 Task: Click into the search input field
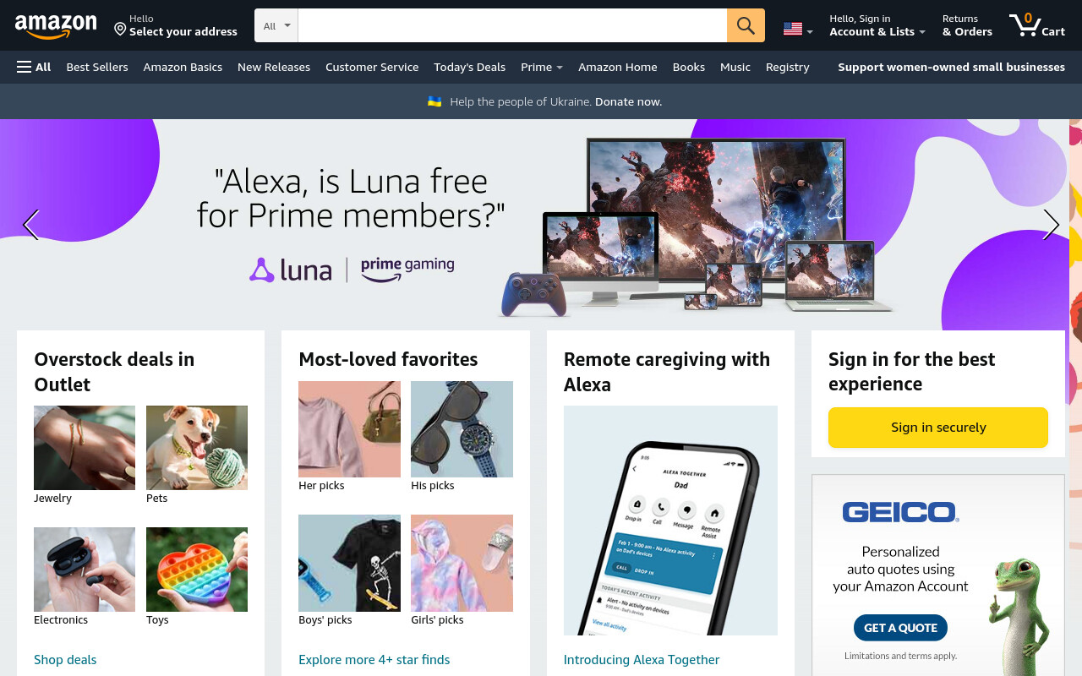(512, 25)
